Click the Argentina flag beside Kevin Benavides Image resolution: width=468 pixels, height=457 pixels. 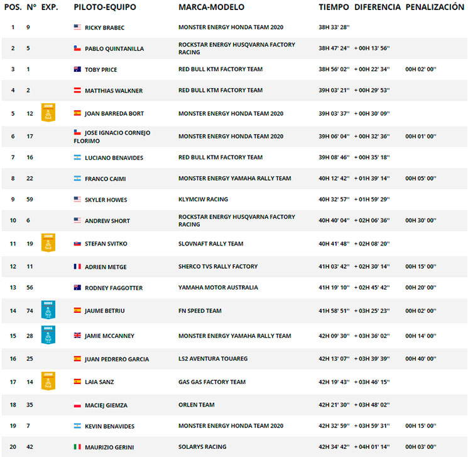pos(77,426)
